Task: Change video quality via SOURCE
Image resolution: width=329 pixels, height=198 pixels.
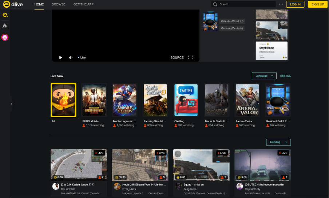Action: click(177, 58)
